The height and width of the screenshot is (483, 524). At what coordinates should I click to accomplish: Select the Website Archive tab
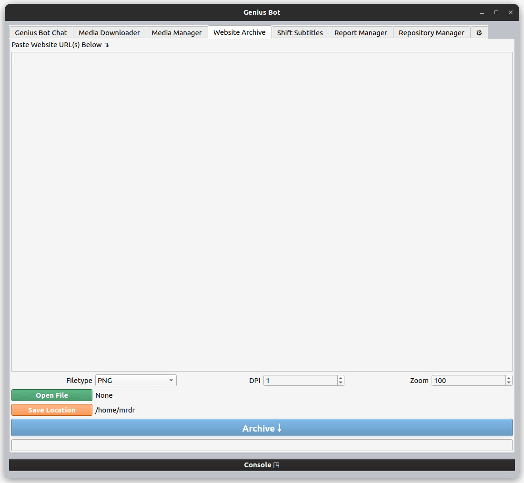click(x=240, y=32)
